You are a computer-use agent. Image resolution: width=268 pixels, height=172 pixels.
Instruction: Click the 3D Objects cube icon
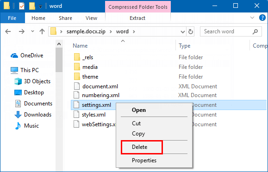pyautogui.click(x=18, y=81)
